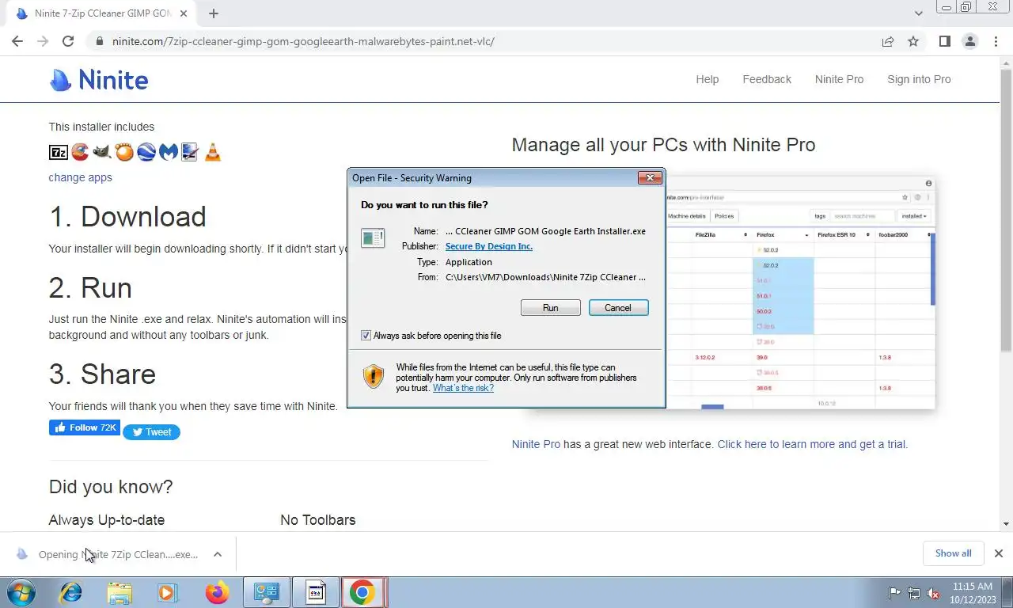Open Chrome profile avatar

(x=970, y=41)
